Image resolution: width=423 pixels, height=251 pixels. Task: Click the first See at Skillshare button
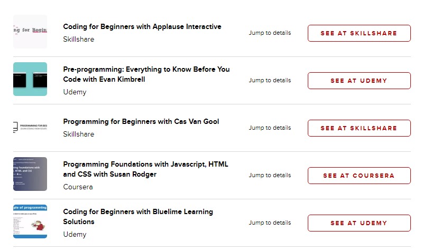(359, 33)
